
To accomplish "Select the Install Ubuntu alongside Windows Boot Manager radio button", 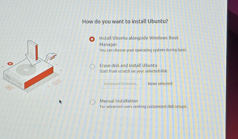I will 92,39.
